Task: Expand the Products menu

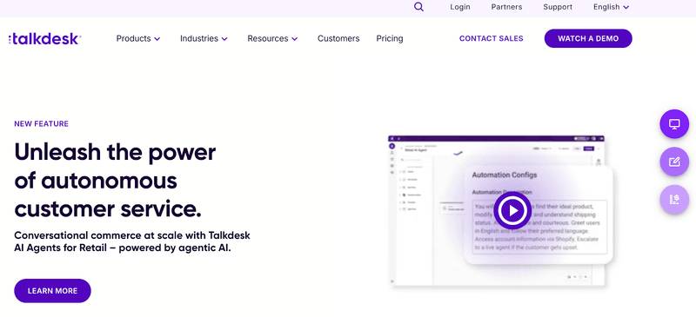Action: [x=138, y=38]
